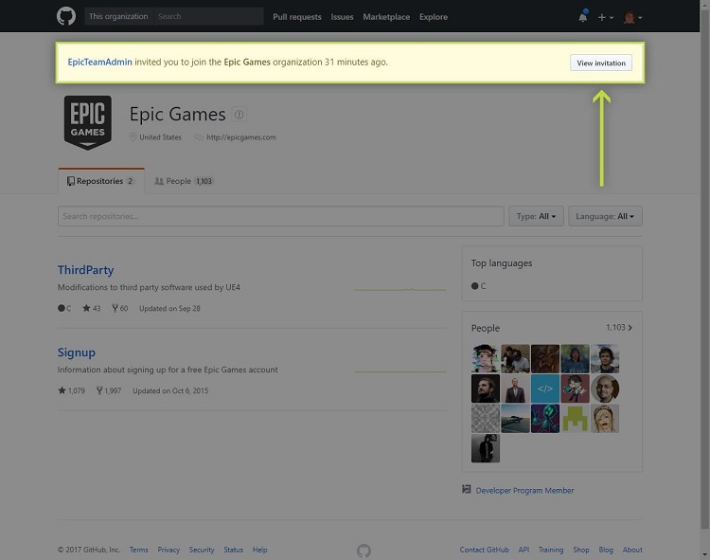This screenshot has width=710, height=560.
Task: Expand the Language: All dropdown
Action: coord(605,216)
